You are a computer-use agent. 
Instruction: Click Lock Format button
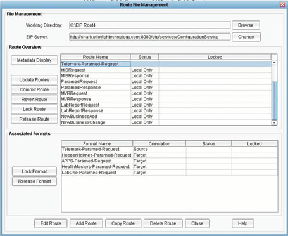click(34, 171)
